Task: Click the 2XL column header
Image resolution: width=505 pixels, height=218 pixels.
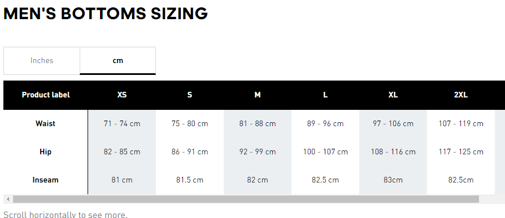Action: [461, 95]
